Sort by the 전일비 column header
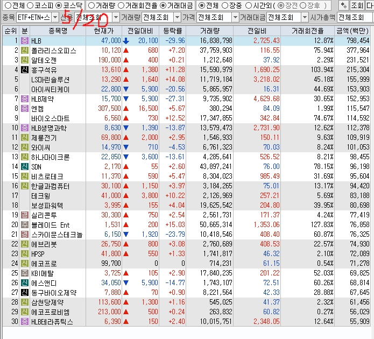 coord(257,31)
